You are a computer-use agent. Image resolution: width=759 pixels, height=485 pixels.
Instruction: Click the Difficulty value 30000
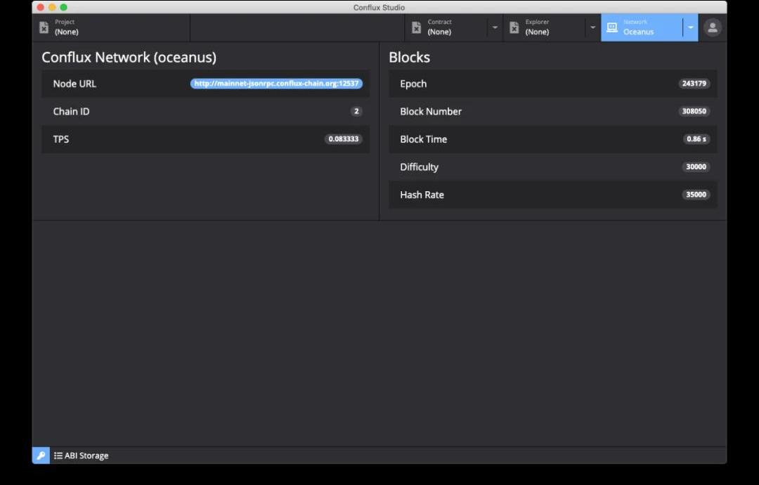tap(696, 167)
